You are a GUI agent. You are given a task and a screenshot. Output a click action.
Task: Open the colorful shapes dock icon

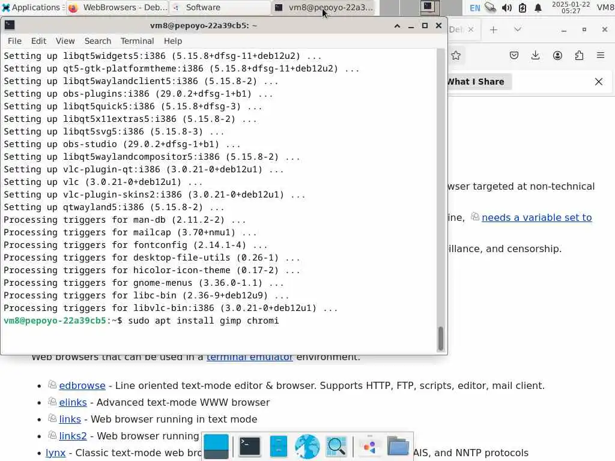point(369,447)
